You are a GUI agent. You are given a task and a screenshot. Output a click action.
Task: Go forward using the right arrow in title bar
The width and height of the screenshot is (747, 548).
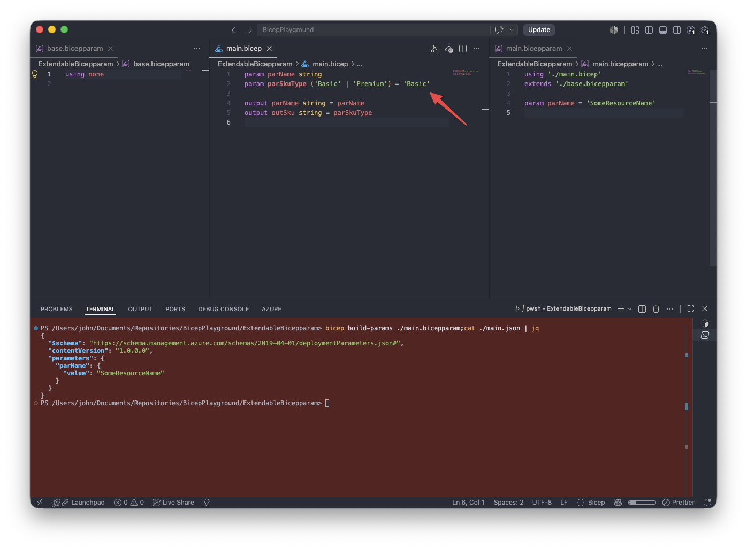coord(249,30)
